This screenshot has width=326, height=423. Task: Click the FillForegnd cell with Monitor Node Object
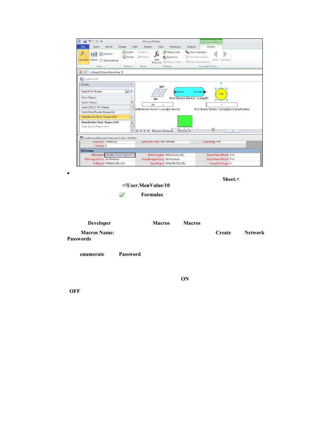coord(120,155)
